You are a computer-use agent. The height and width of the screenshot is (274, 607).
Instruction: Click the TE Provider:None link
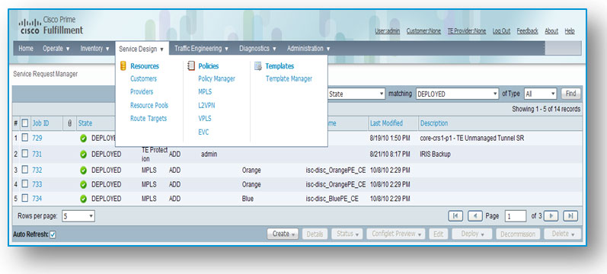(467, 31)
